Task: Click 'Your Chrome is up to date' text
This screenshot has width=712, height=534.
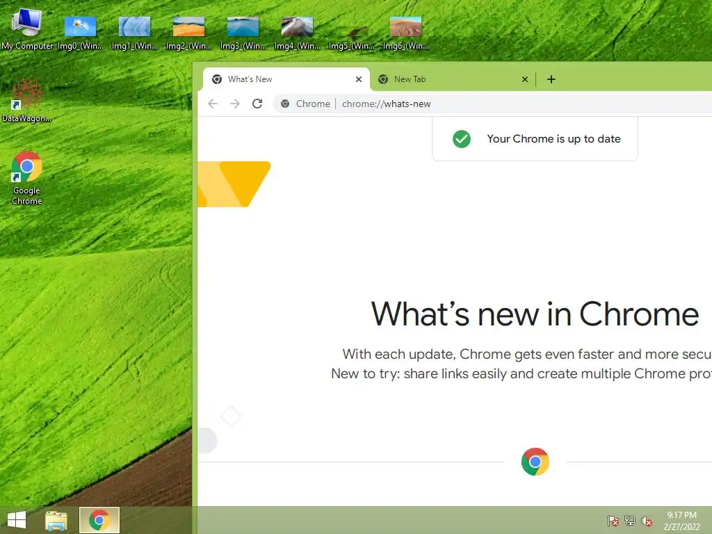Action: click(x=553, y=139)
